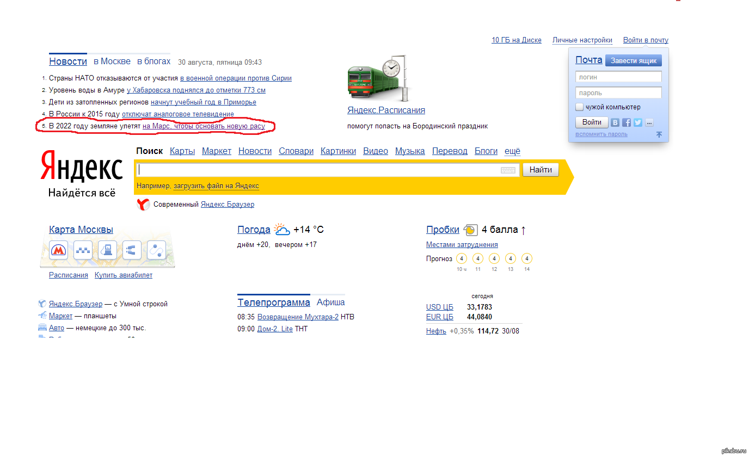Open the Музыка service tab
This screenshot has width=749, height=457.
[410, 151]
